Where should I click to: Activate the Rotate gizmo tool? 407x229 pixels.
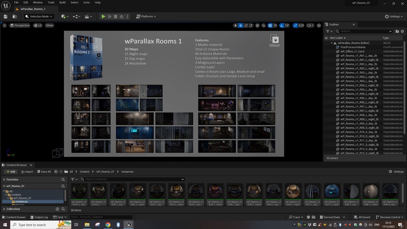246,25
